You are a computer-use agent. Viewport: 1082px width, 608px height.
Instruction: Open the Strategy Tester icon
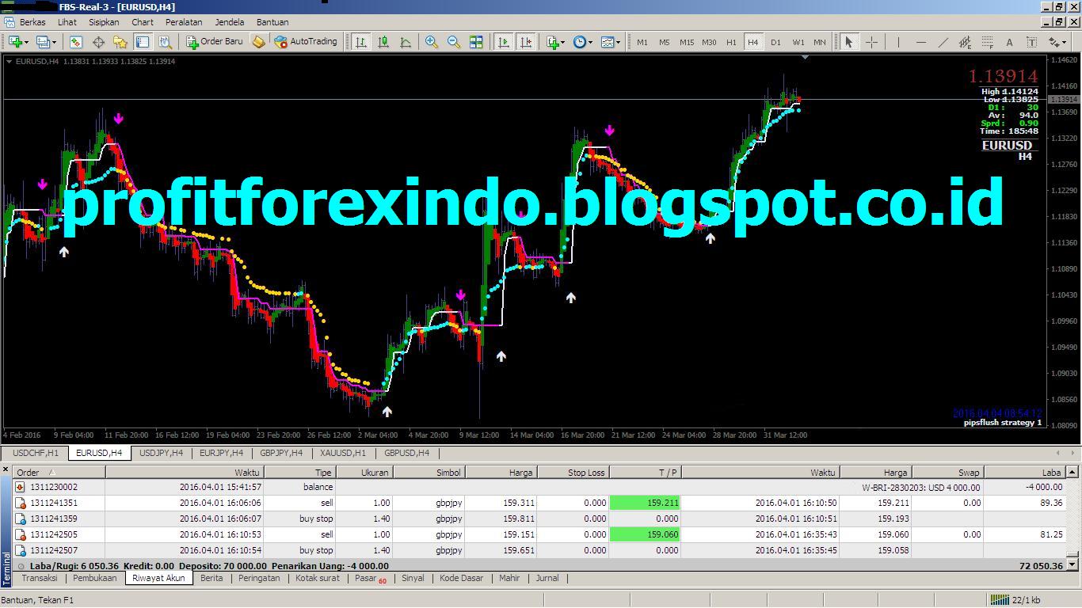pyautogui.click(x=165, y=42)
